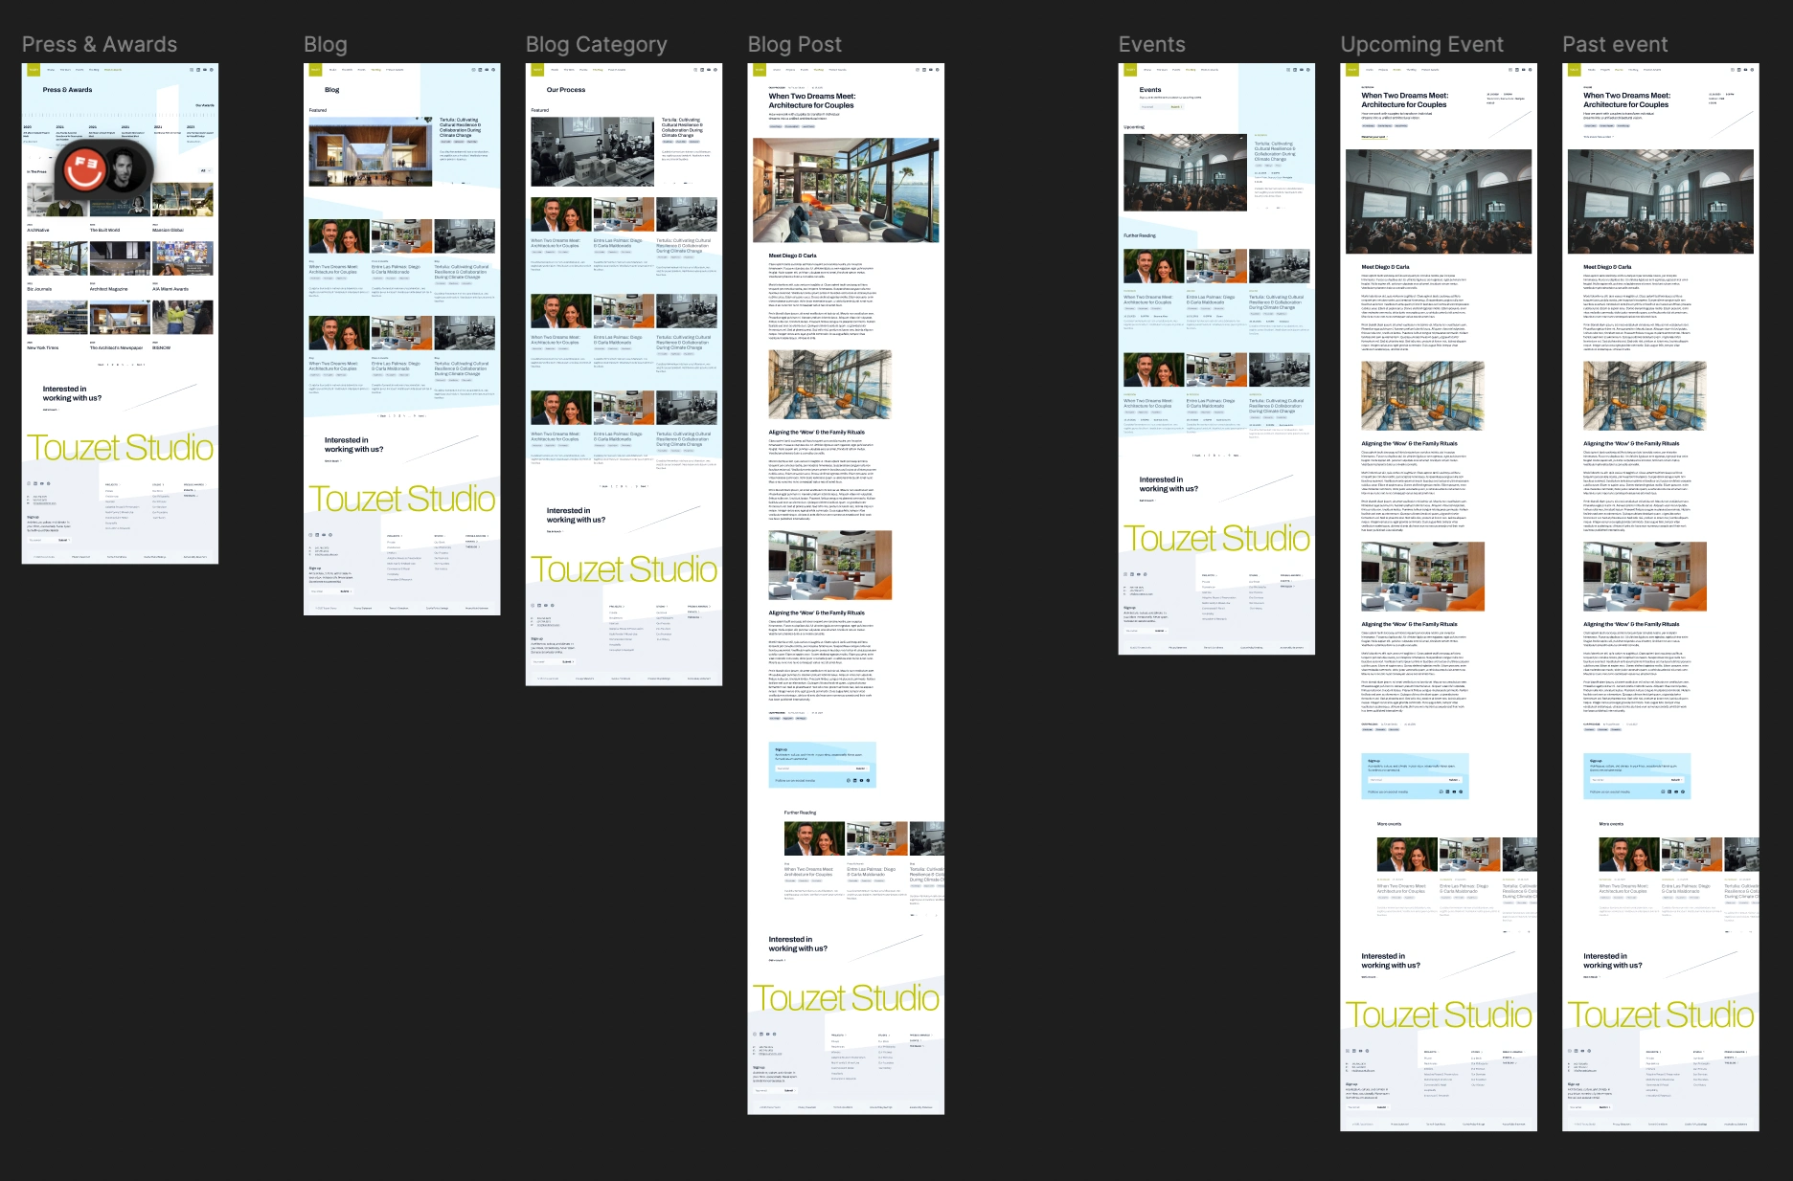The height and width of the screenshot is (1181, 1793).
Task: Select the Blog Post hero living room photo
Action: (x=846, y=189)
